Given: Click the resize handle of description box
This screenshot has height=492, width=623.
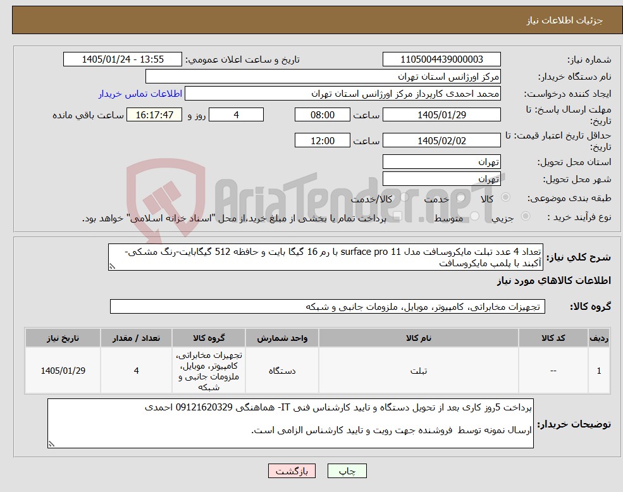Looking at the screenshot, I should 112,266.
